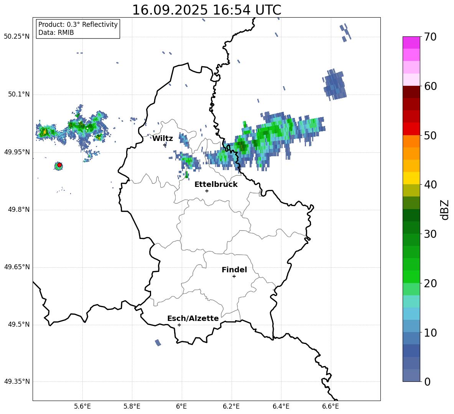Click the Wiltz station cross marker
454x414 pixels.
[x=165, y=145]
